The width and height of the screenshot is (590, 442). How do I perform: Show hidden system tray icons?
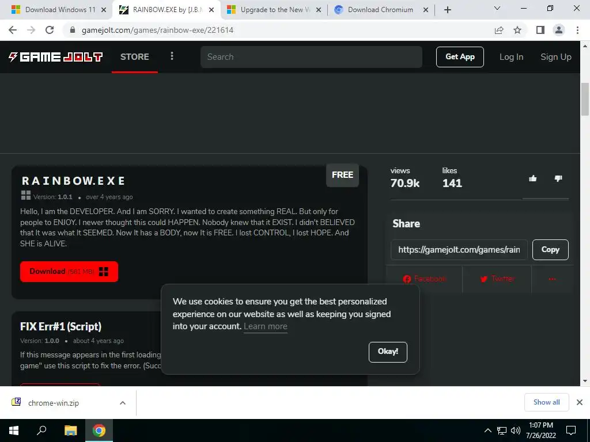point(487,430)
